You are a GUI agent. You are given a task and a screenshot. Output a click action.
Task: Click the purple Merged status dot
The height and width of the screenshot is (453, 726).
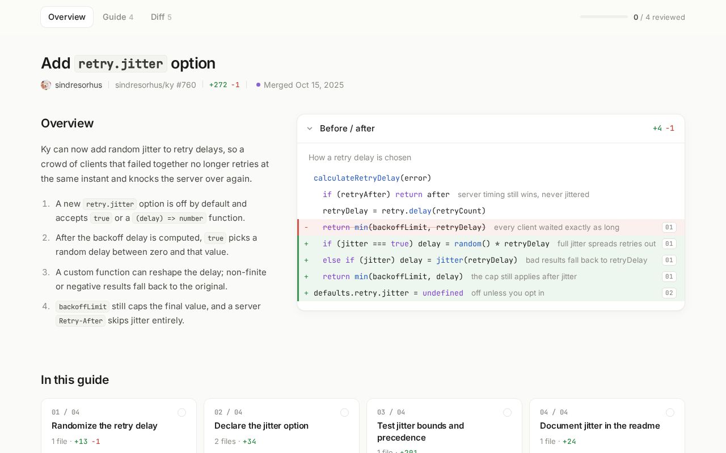pos(258,85)
